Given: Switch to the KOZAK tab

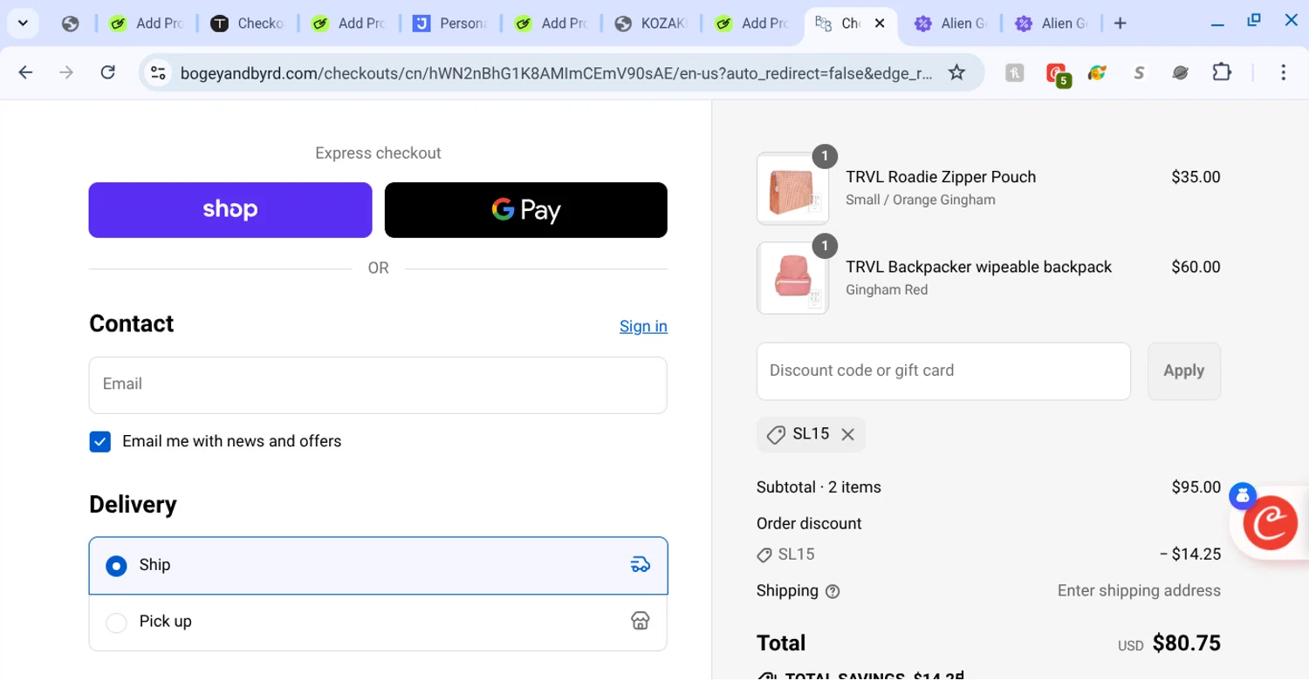Looking at the screenshot, I should pyautogui.click(x=650, y=24).
